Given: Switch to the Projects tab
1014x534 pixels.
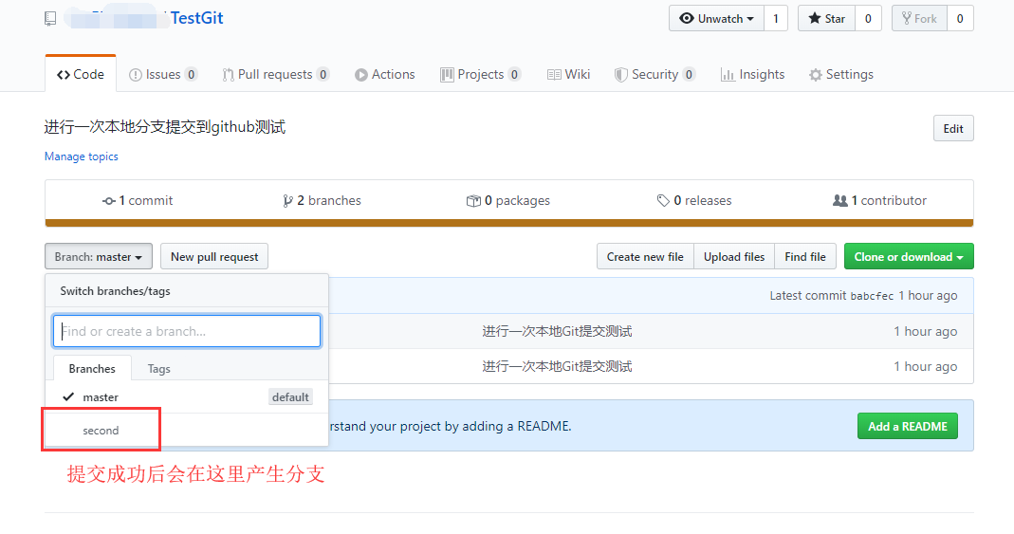Looking at the screenshot, I should click(481, 74).
